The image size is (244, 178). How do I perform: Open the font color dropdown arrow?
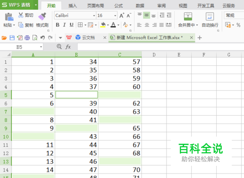[118, 25]
